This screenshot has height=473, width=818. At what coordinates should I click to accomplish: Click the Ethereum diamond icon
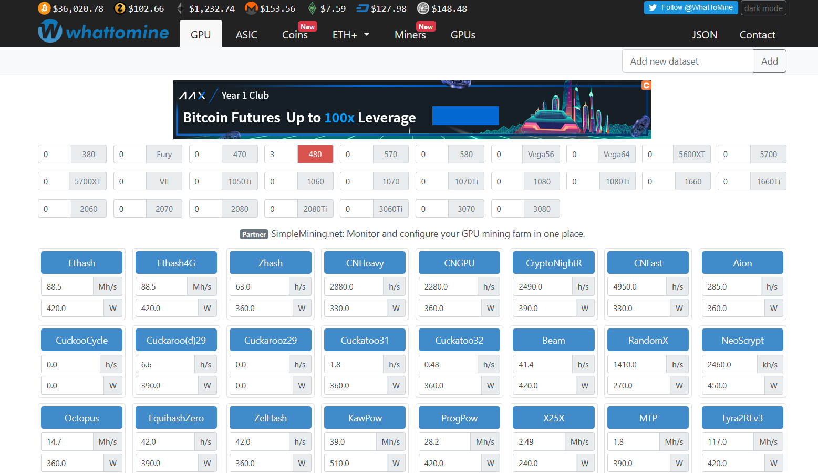pyautogui.click(x=180, y=8)
